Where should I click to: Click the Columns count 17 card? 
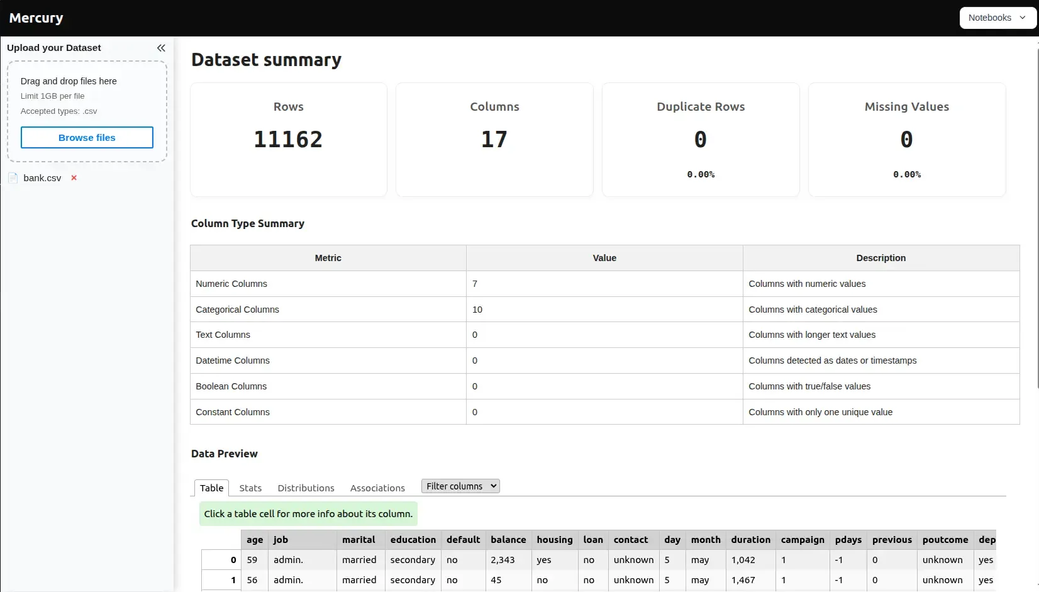pyautogui.click(x=494, y=140)
